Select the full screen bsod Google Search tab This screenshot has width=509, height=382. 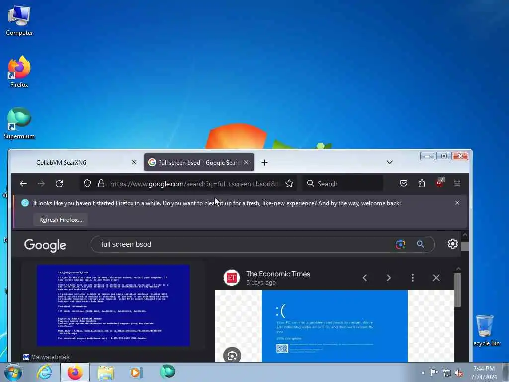tap(199, 163)
